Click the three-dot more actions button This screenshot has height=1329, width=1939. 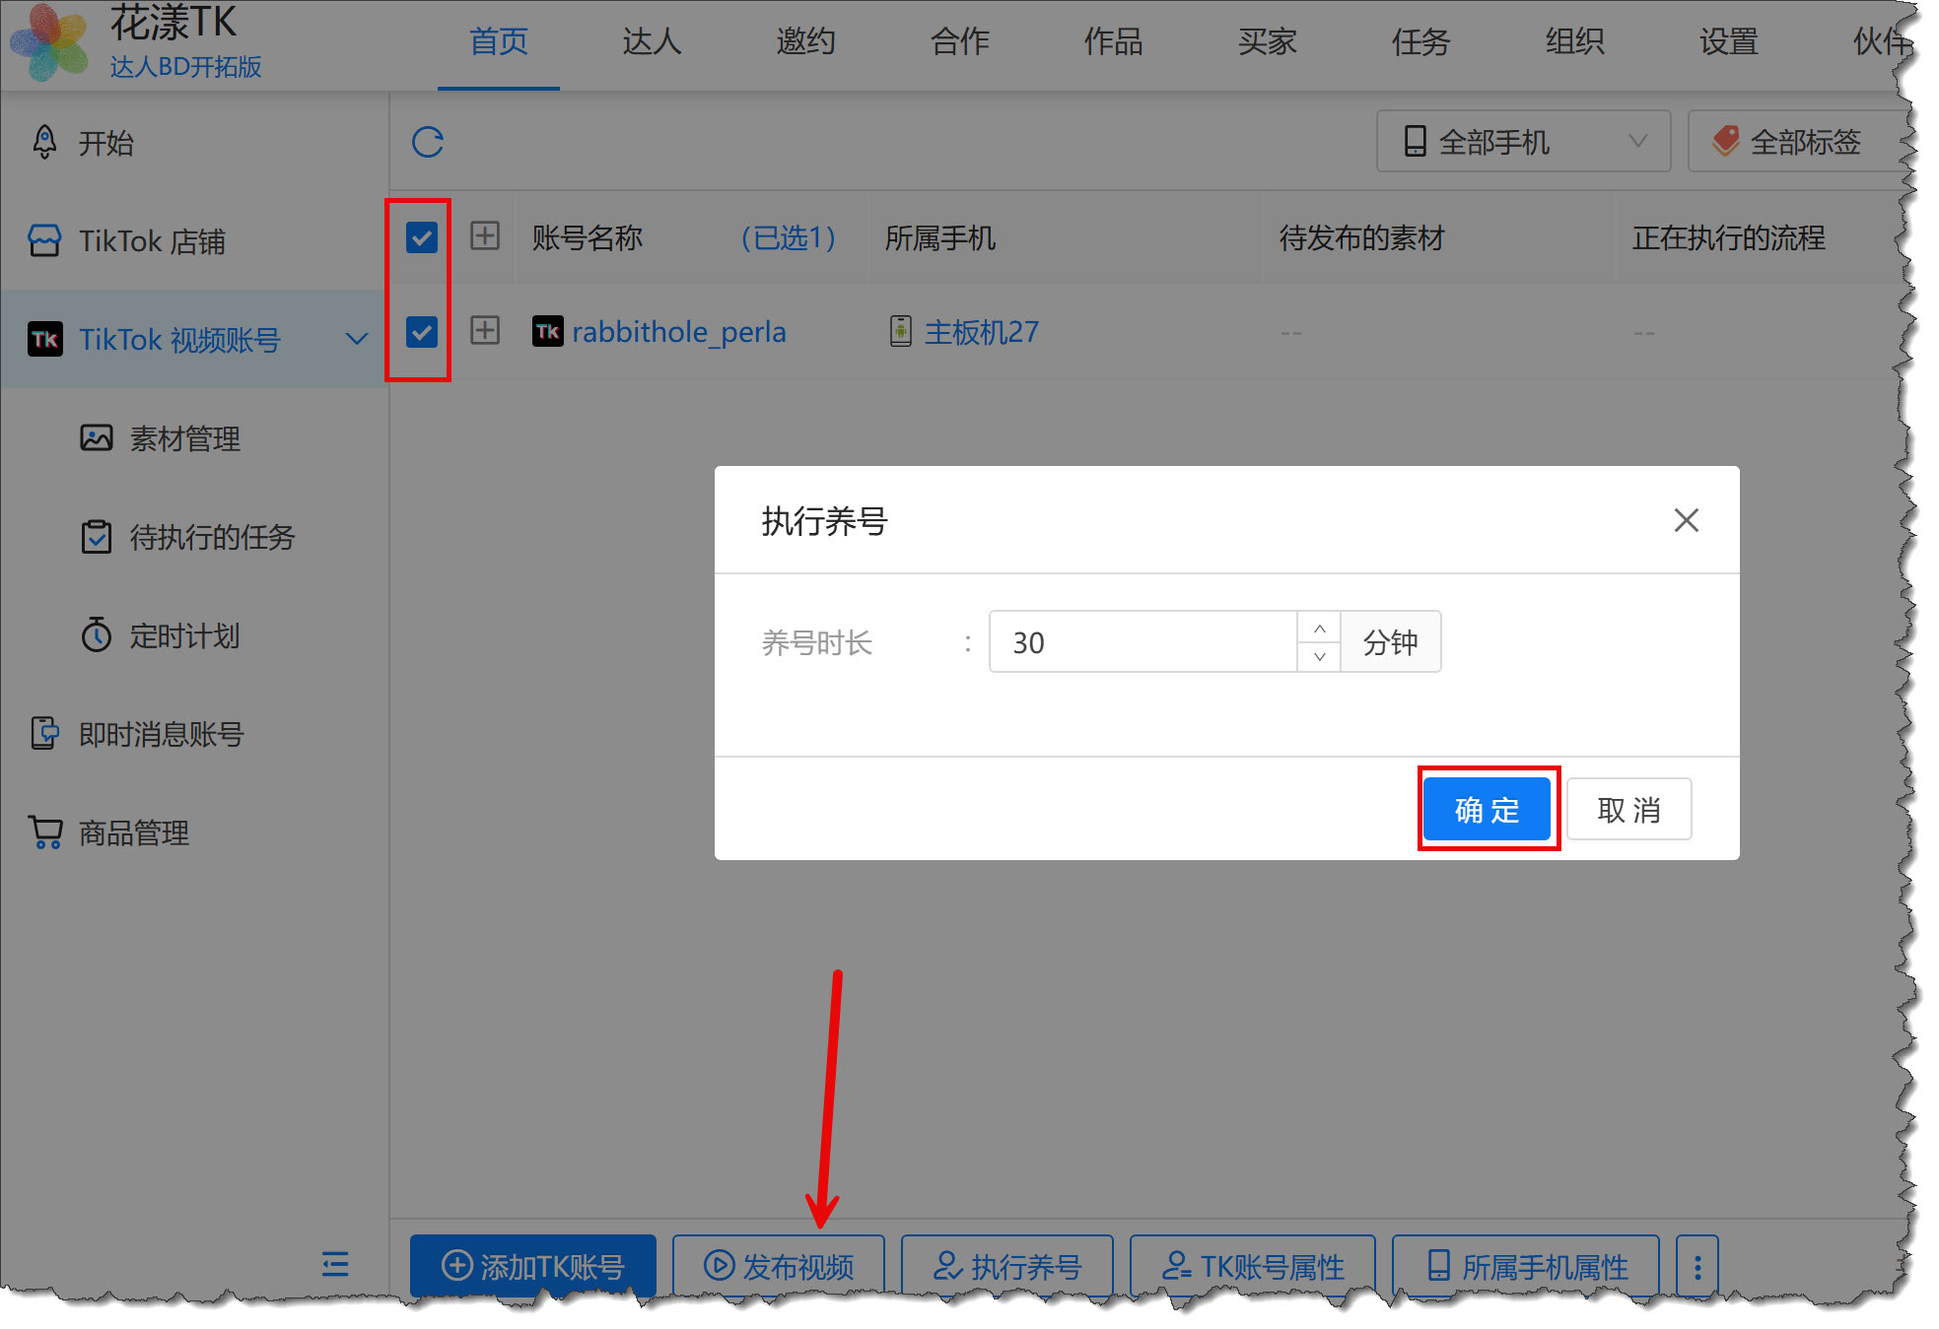[x=1697, y=1266]
